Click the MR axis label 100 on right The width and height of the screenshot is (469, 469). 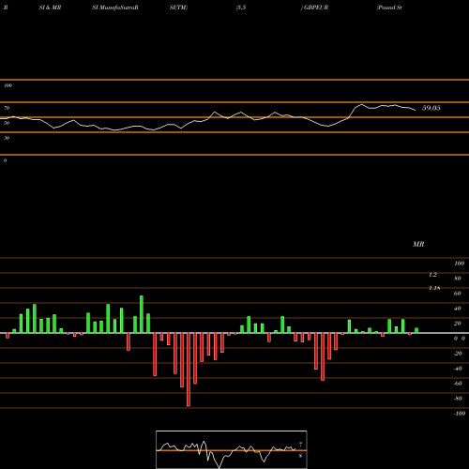tap(459, 264)
